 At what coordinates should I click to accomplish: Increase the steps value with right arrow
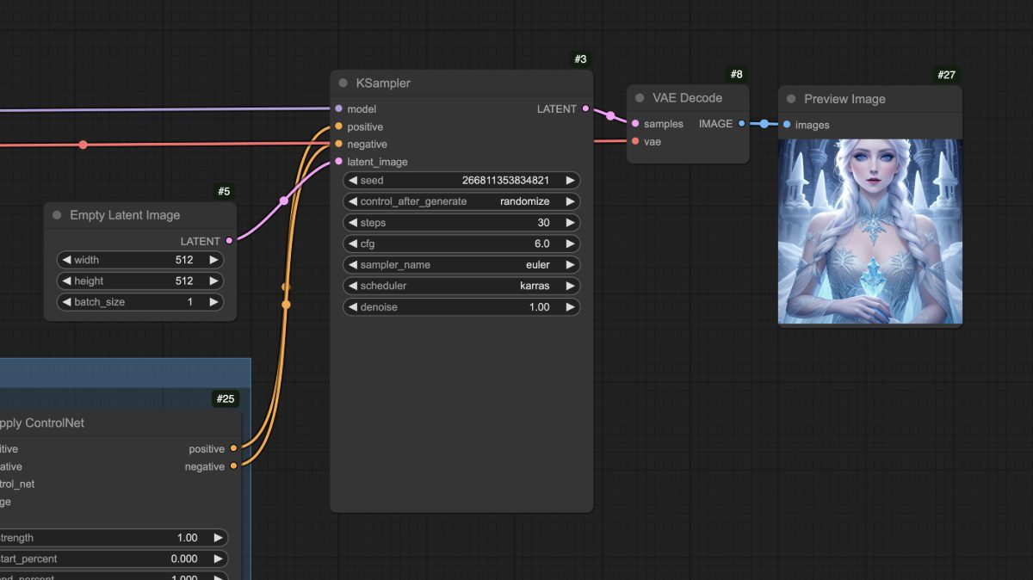pyautogui.click(x=569, y=223)
